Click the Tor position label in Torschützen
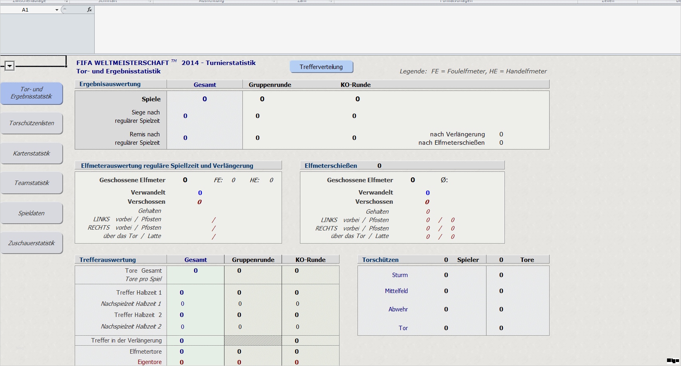 pos(403,328)
